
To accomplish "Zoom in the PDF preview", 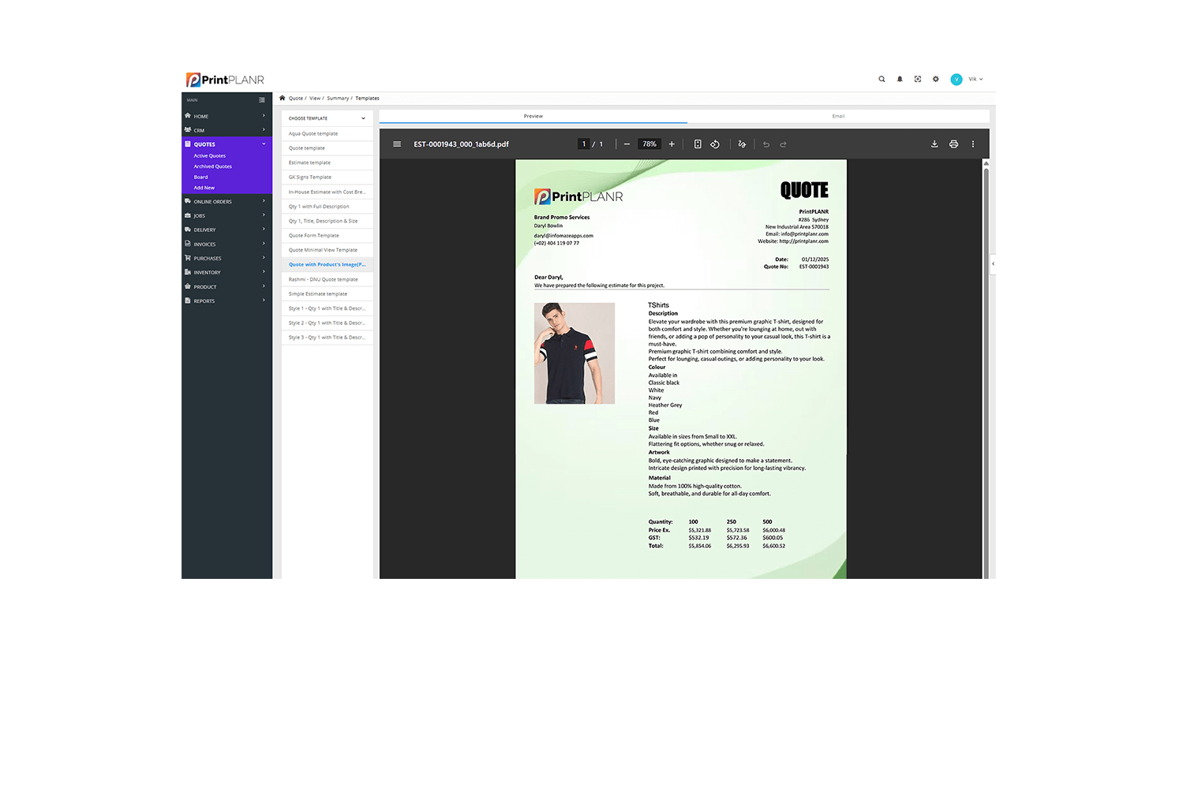I will (672, 144).
